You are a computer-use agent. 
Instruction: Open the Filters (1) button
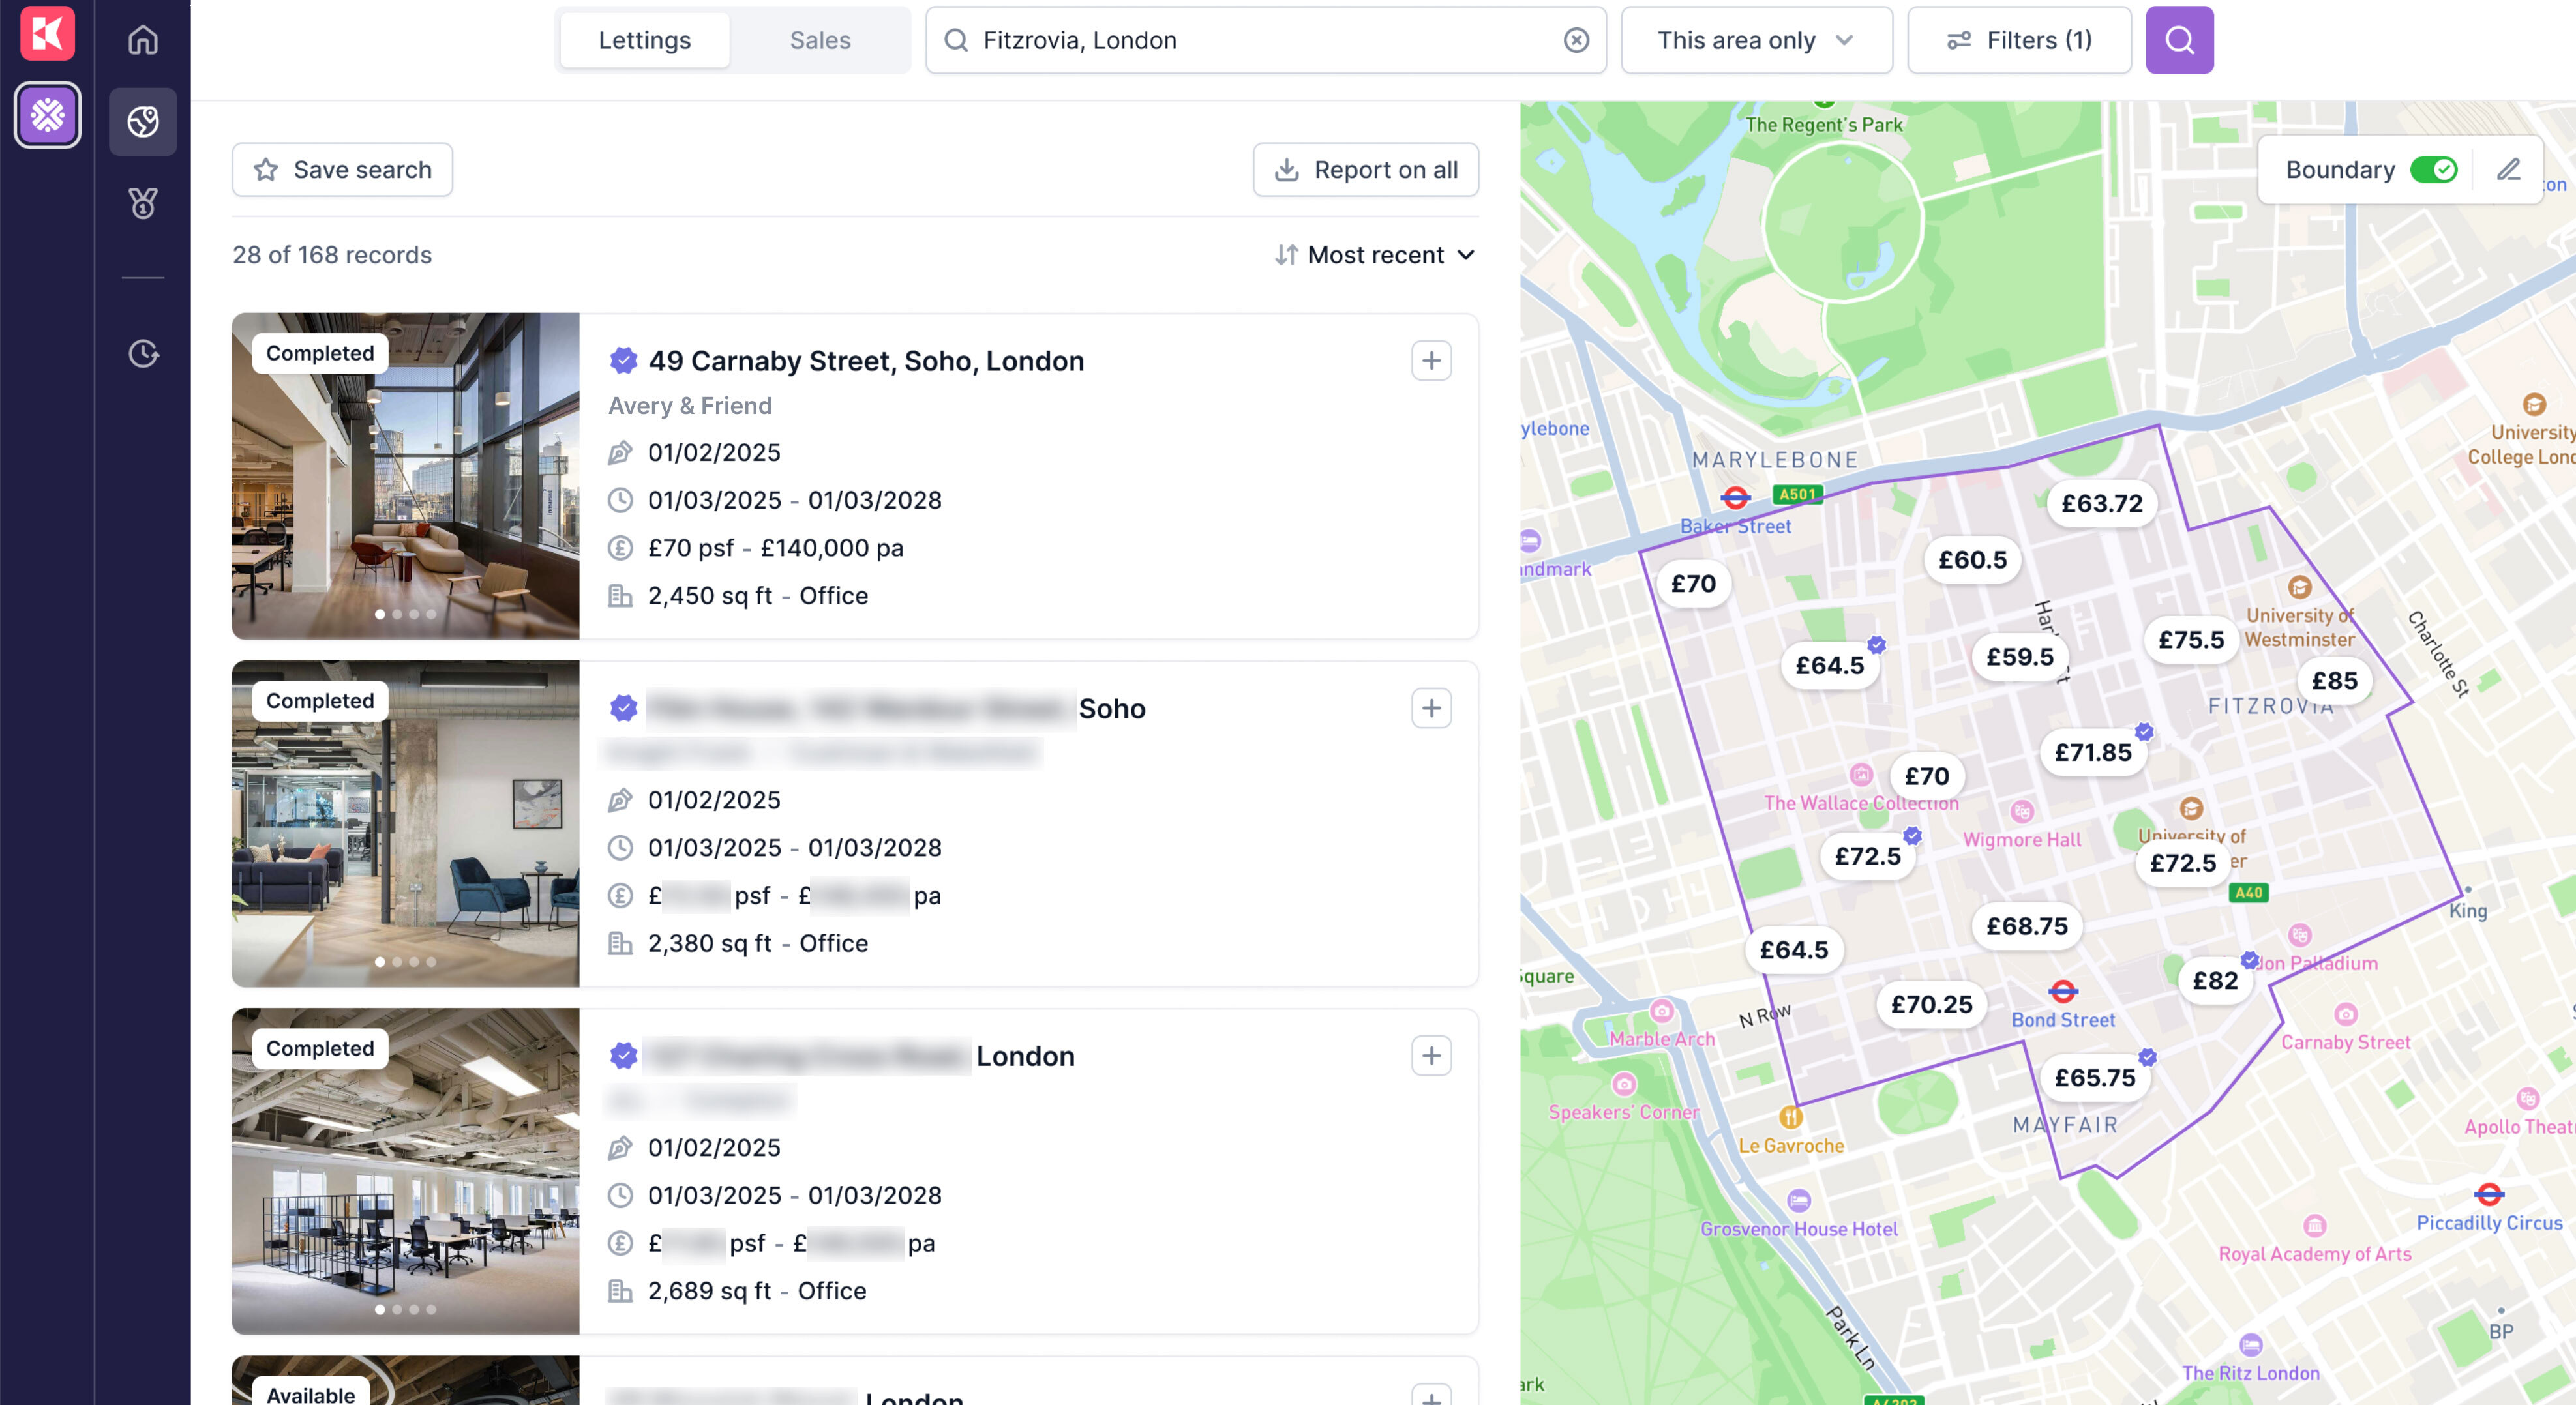[x=2018, y=40]
